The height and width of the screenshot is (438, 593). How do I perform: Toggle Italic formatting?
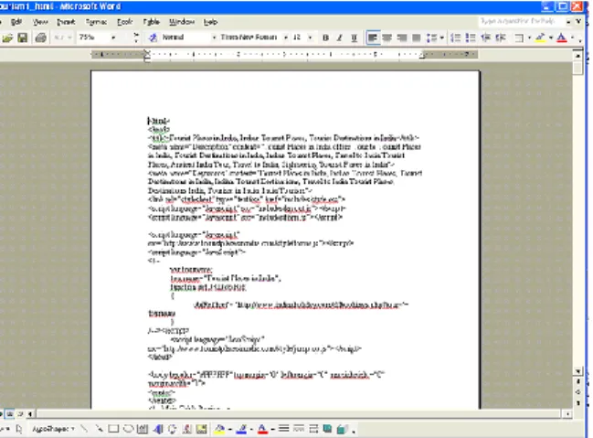(x=340, y=37)
